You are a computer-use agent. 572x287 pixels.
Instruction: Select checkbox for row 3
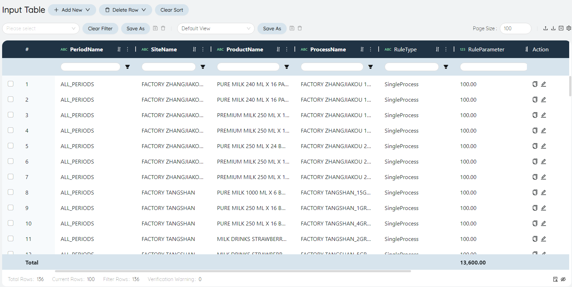coord(11,115)
